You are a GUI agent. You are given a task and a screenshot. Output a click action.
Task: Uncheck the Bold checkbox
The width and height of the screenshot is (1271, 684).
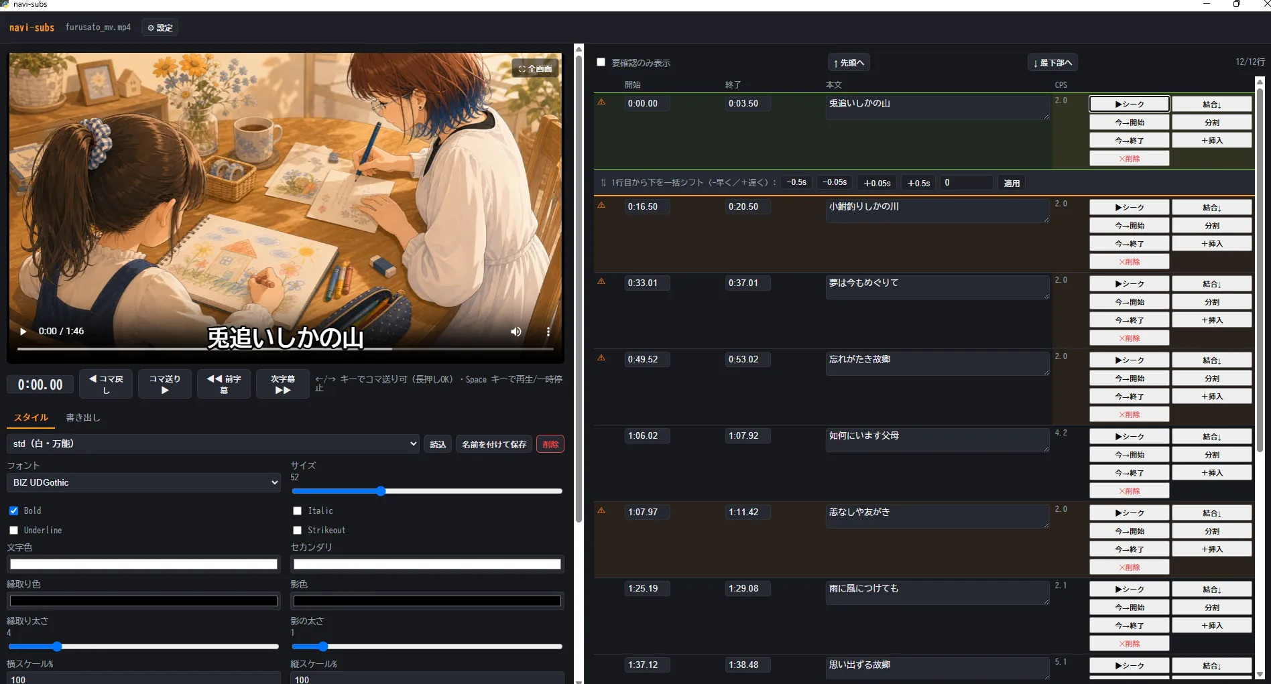13,510
